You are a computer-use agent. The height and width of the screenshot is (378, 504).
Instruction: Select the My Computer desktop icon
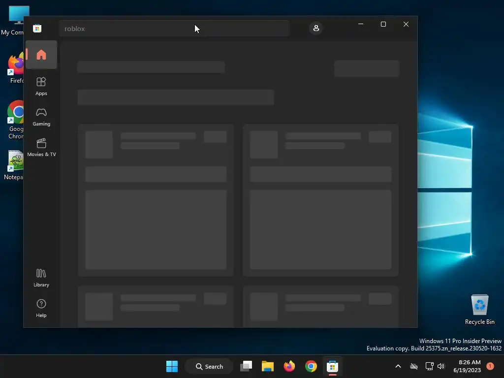tap(13, 21)
